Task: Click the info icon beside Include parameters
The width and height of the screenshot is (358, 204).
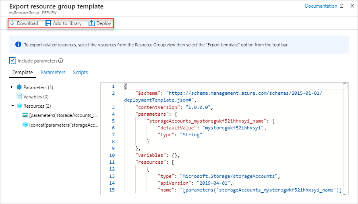Action: (61, 61)
